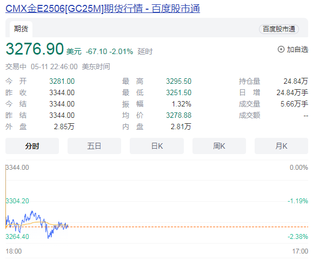Image resolution: width=319 pixels, height=260 pixels.
Task: Click the 持仓量 value 24.84万
Action: point(296,82)
